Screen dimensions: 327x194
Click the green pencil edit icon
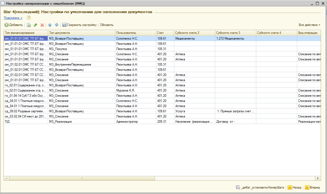35,25
